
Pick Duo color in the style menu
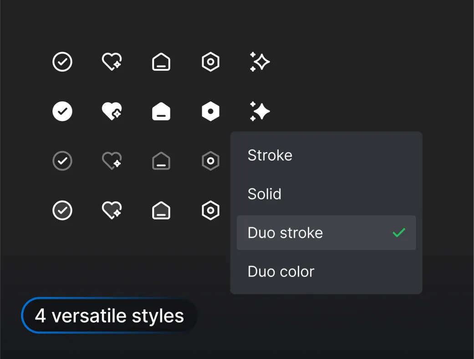click(326, 271)
